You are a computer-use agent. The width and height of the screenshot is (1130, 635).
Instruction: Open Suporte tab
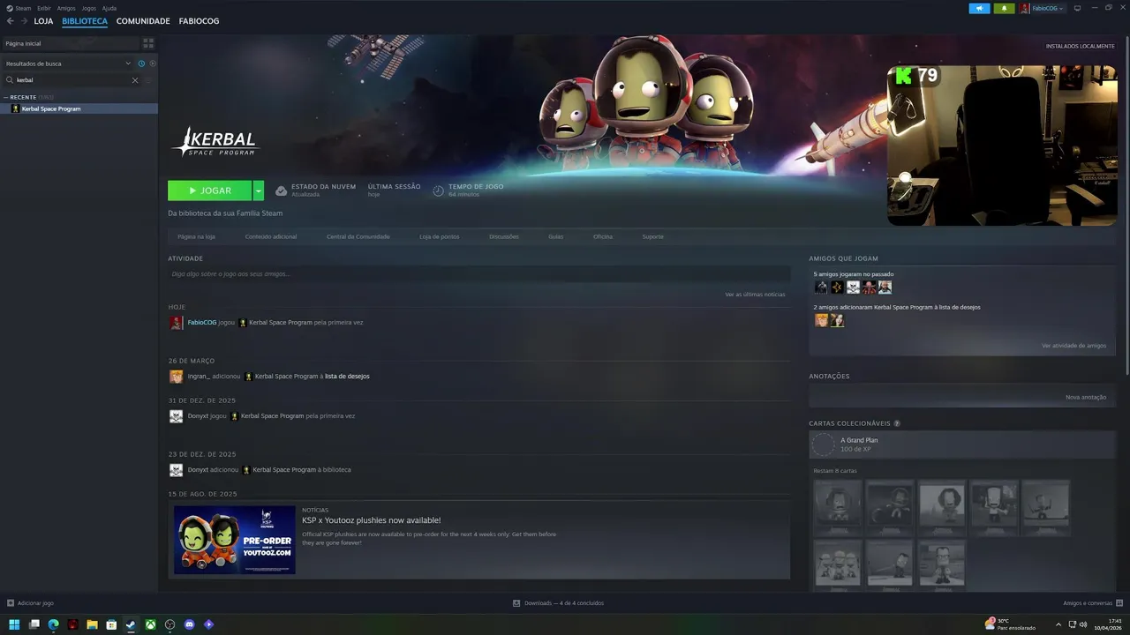(652, 236)
